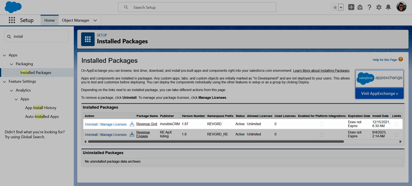
Task: Click the 'Enabled for Platform Integrations' header
Action: click(x=322, y=116)
